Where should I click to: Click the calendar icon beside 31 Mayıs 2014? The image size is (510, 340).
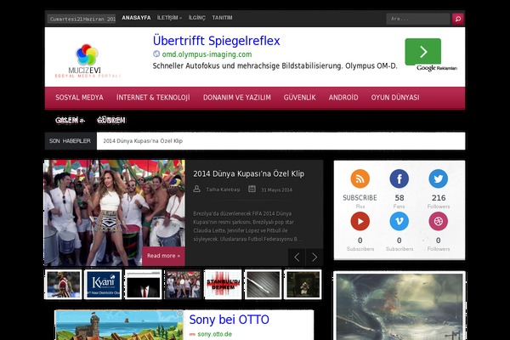(252, 189)
